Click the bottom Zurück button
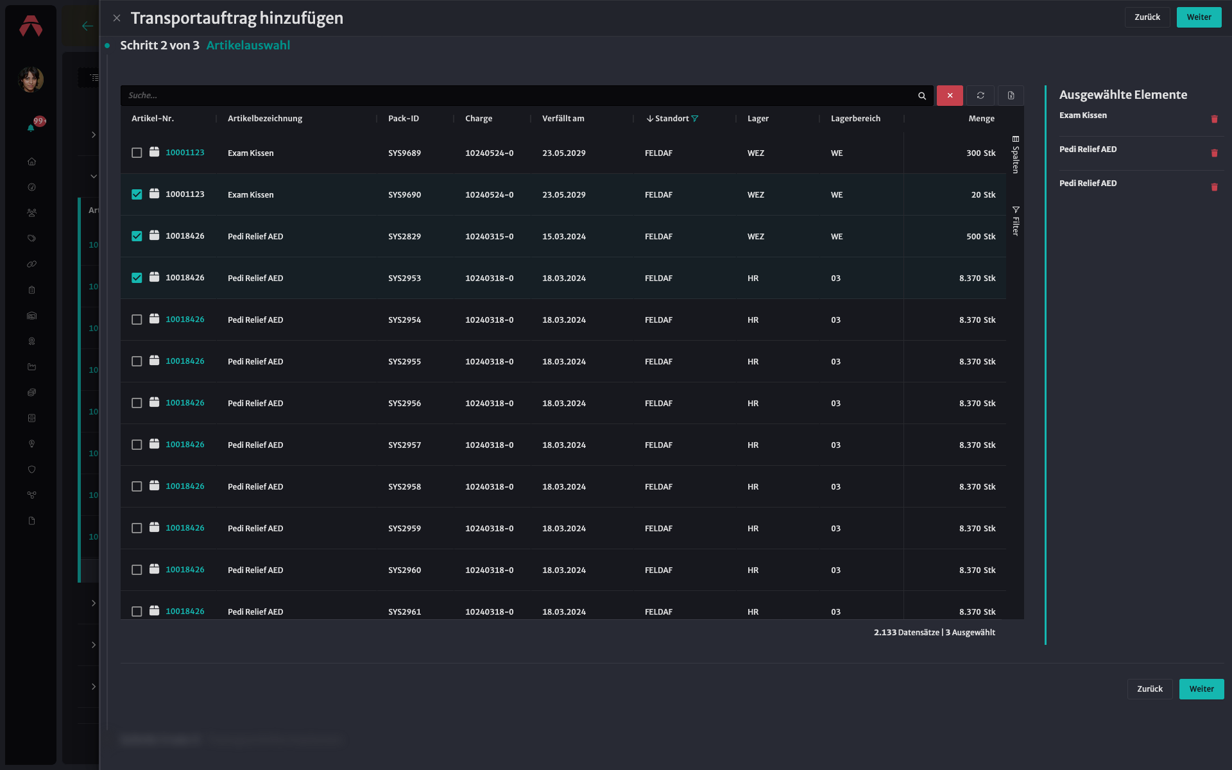 click(1149, 689)
